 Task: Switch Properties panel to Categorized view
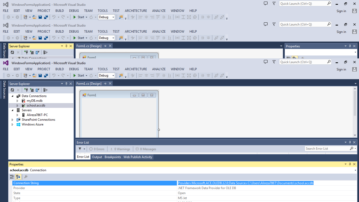point(12,177)
